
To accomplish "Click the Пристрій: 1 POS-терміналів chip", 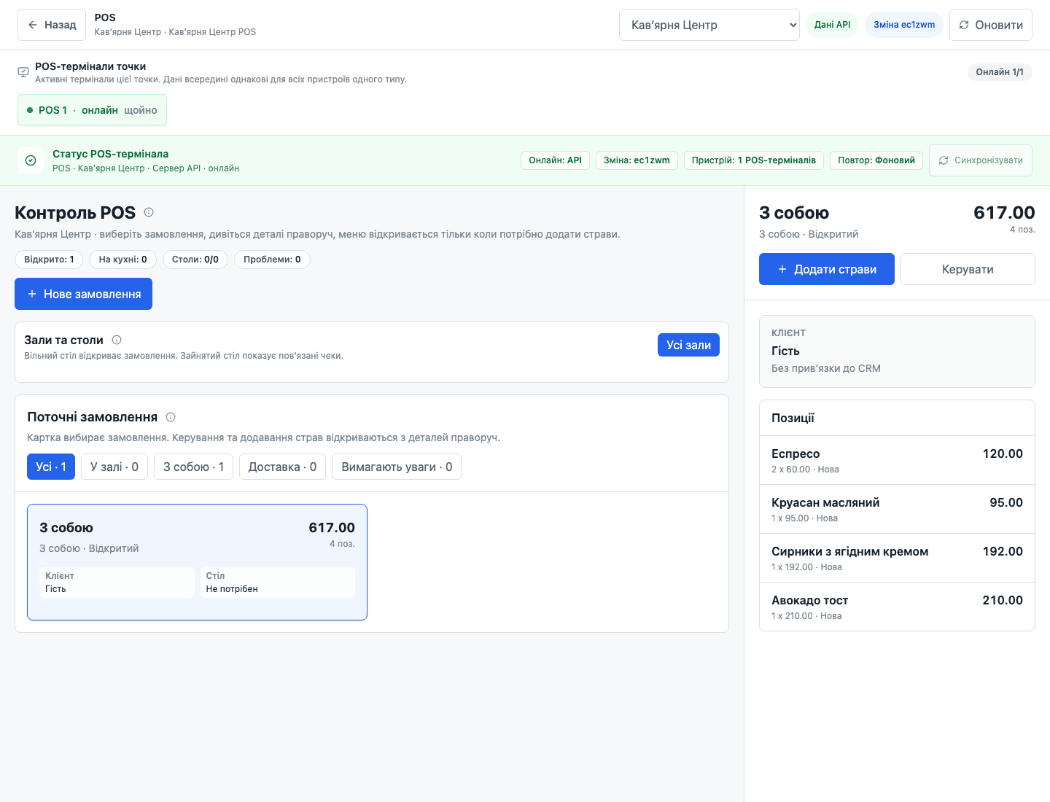I will point(754,160).
